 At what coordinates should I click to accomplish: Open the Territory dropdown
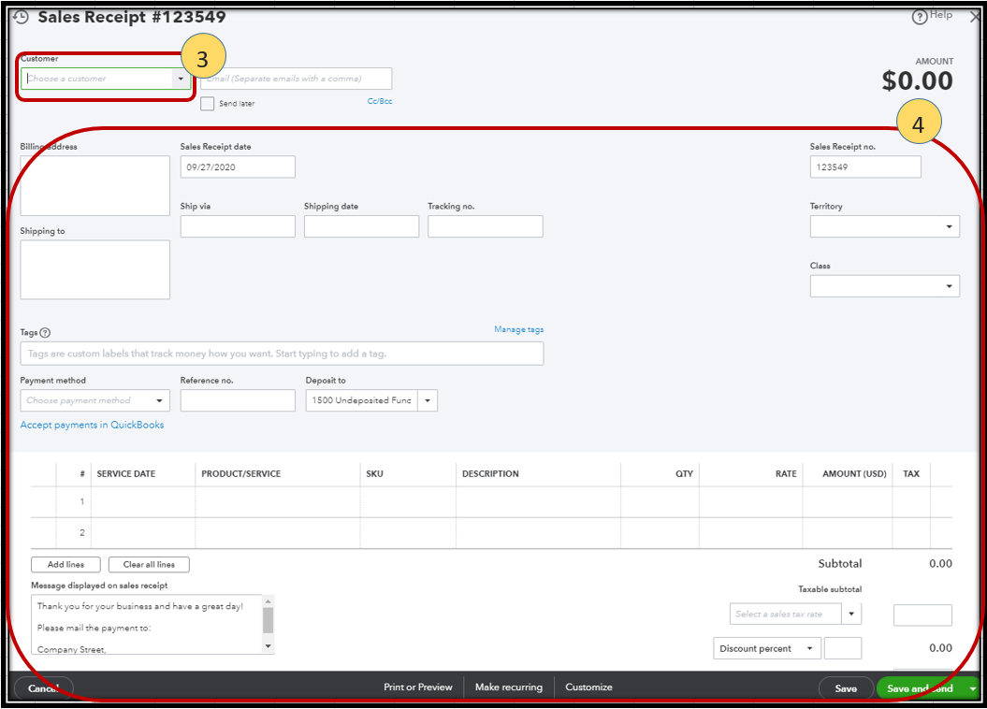click(x=950, y=226)
